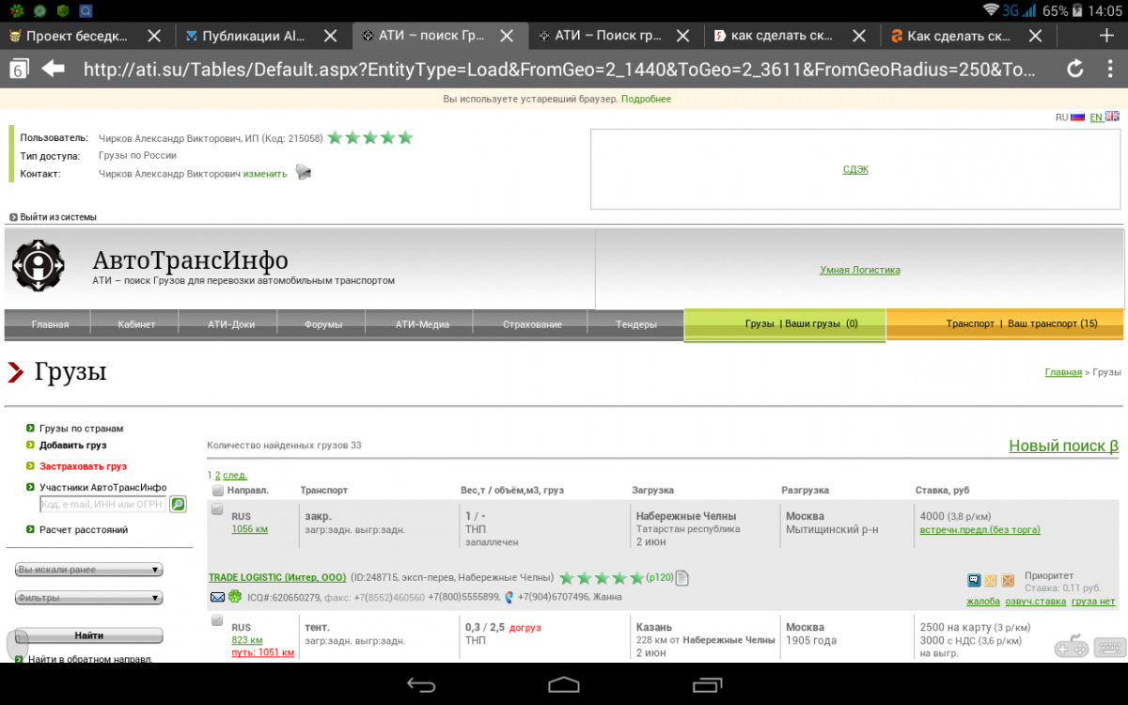The height and width of the screenshot is (705, 1128).
Task: Open the on-screen keyboard overlay icon
Action: point(1109,647)
